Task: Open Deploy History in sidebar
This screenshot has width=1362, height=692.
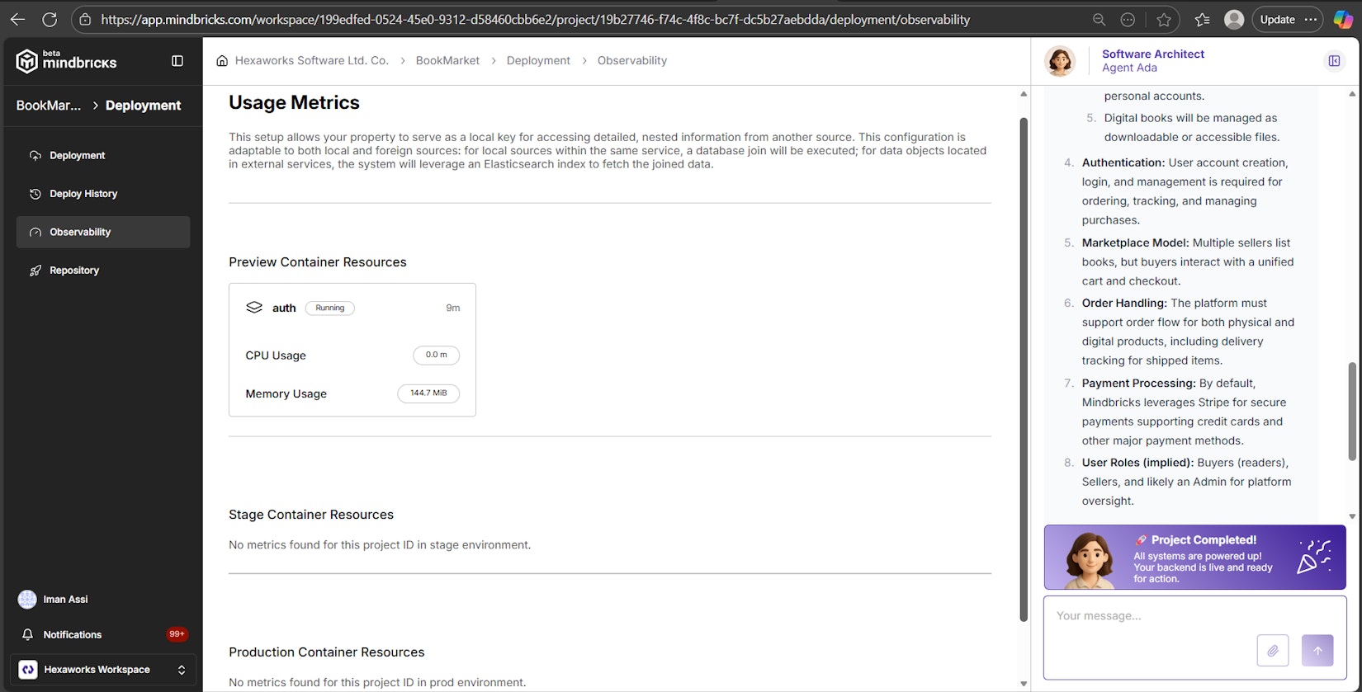Action: [x=83, y=194]
